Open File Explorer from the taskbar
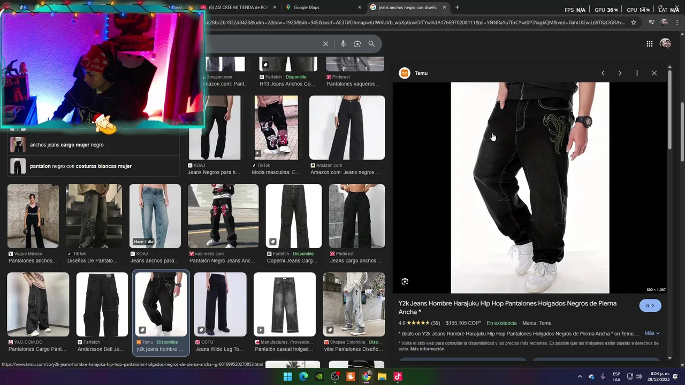This screenshot has height=385, width=685. coord(382,376)
